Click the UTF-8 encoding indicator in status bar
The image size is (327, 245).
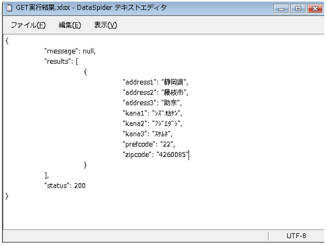point(296,235)
